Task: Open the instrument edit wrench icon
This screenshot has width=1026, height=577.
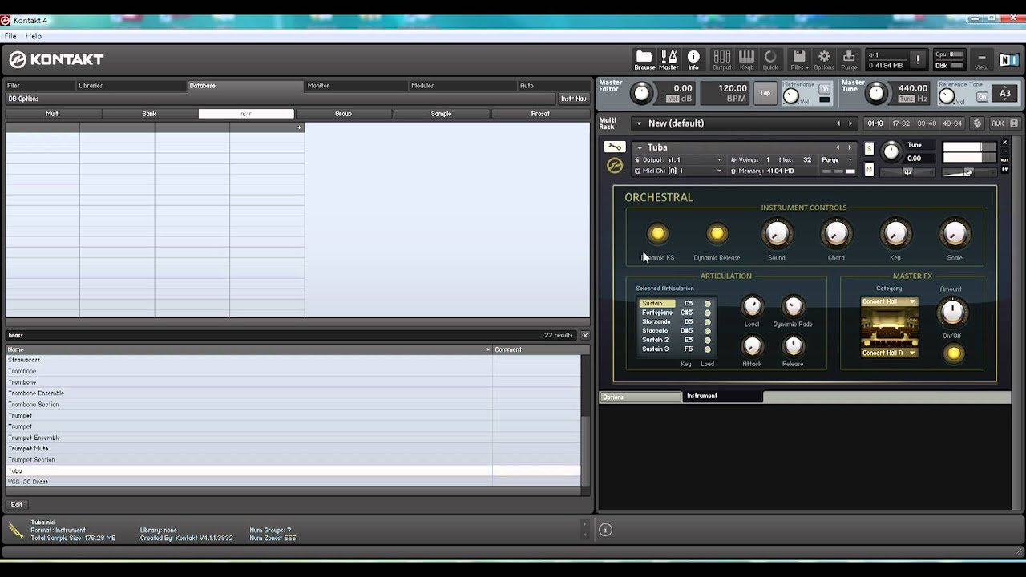Action: pos(614,147)
